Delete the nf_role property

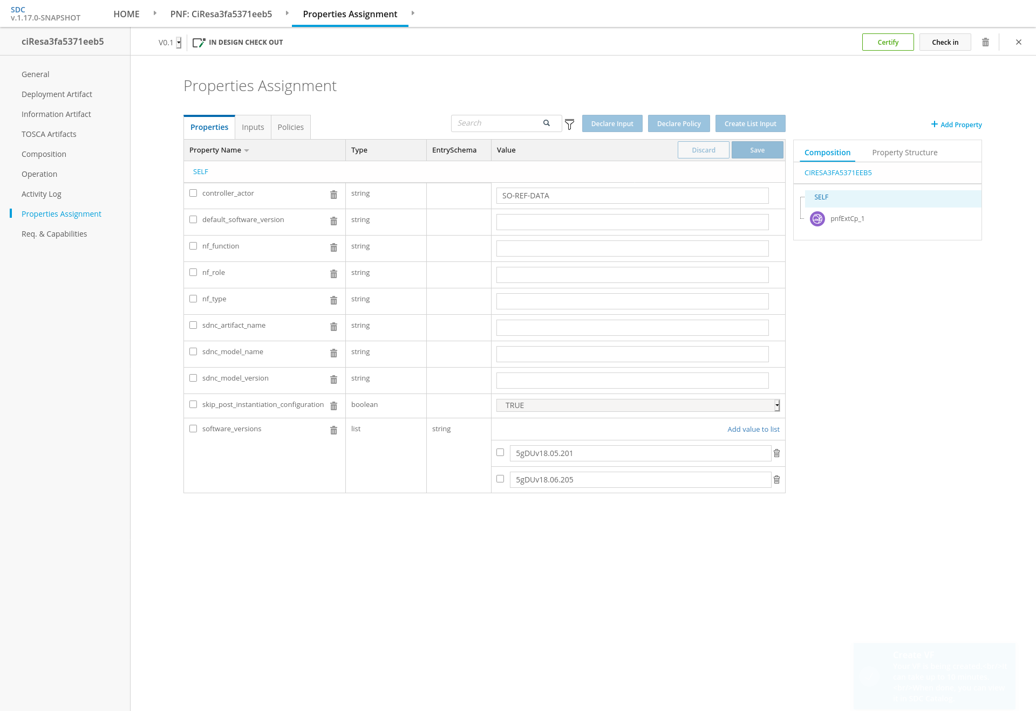333,274
